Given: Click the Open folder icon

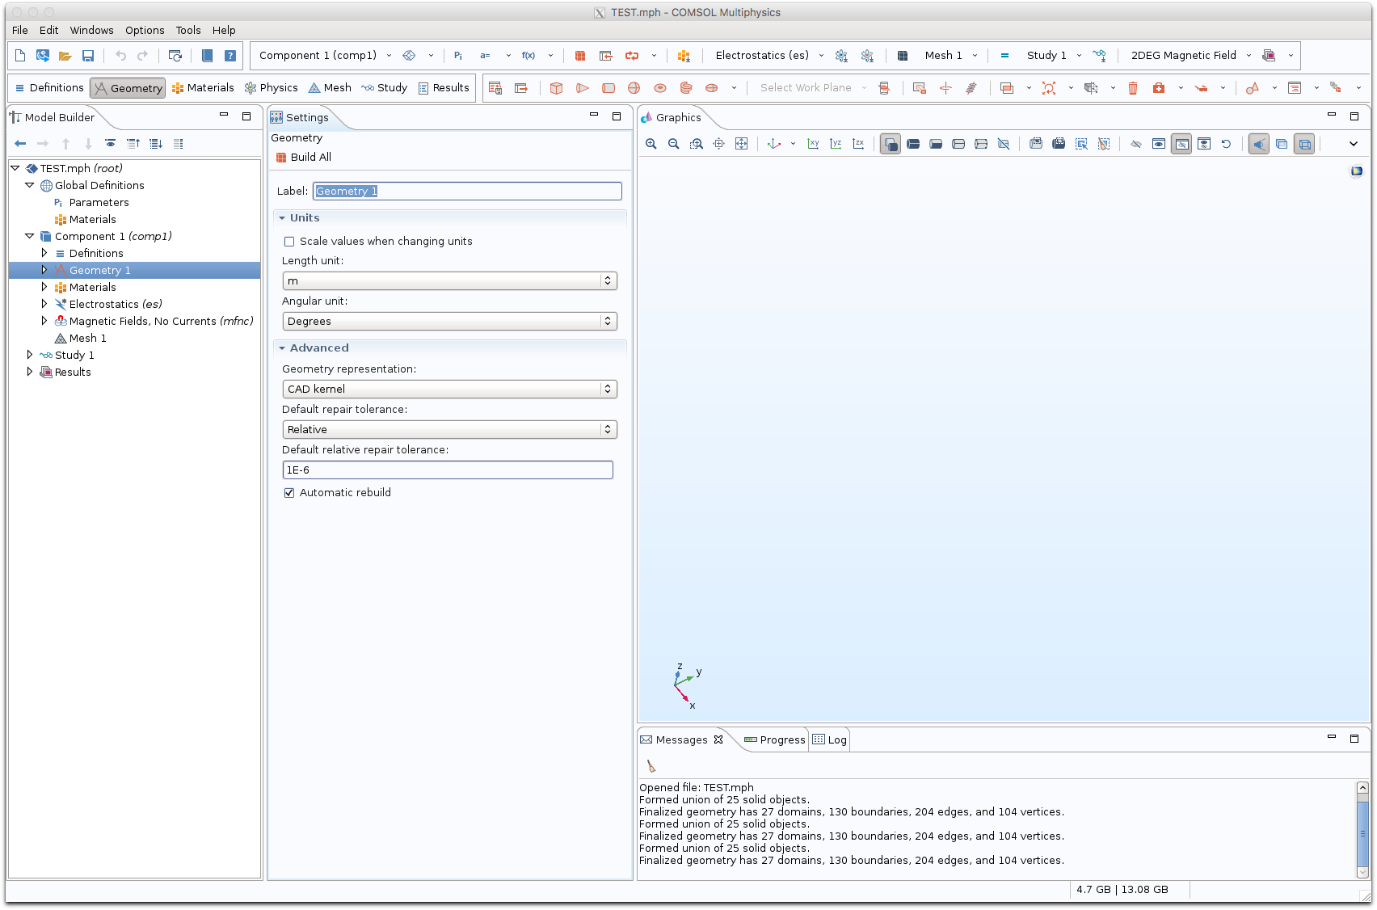Looking at the screenshot, I should 65,56.
